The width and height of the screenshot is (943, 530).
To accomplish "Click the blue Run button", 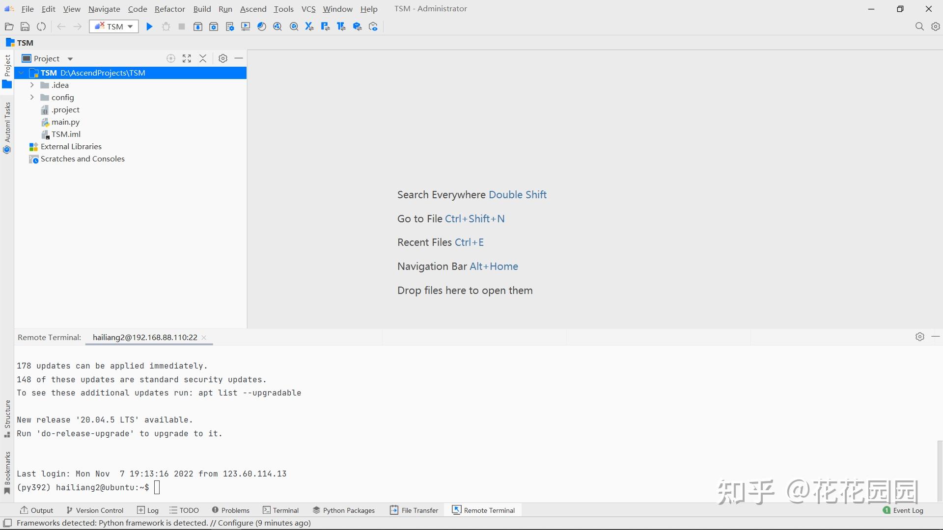I will click(x=150, y=26).
